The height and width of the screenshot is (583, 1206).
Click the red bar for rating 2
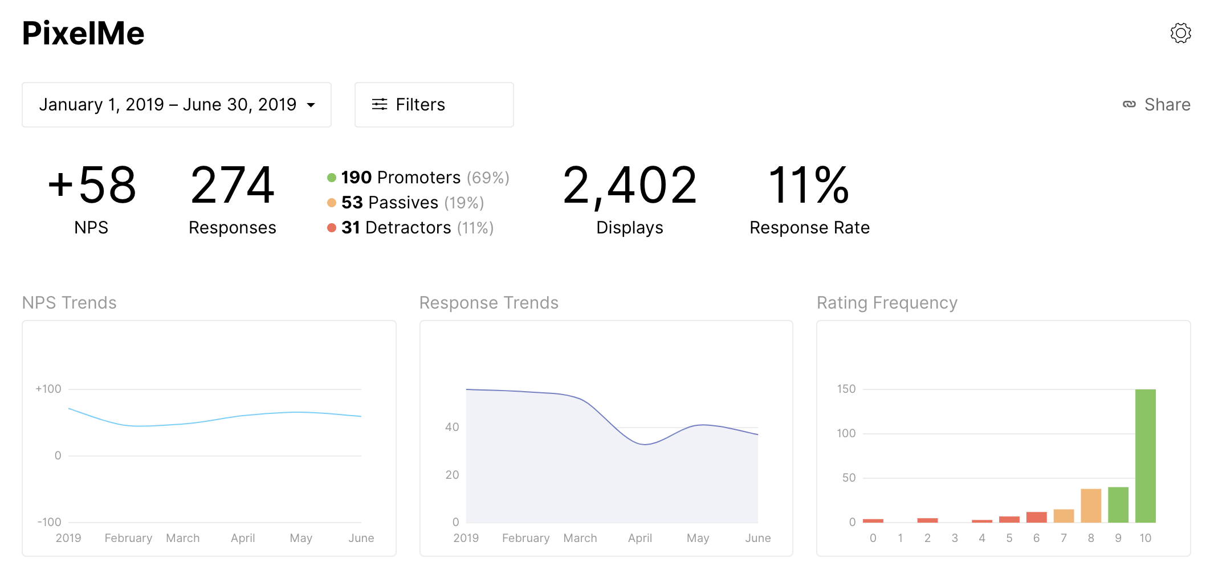tap(927, 520)
